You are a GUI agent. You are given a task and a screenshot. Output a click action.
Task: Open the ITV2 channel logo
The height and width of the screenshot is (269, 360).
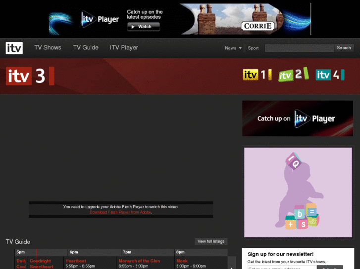[x=294, y=74]
